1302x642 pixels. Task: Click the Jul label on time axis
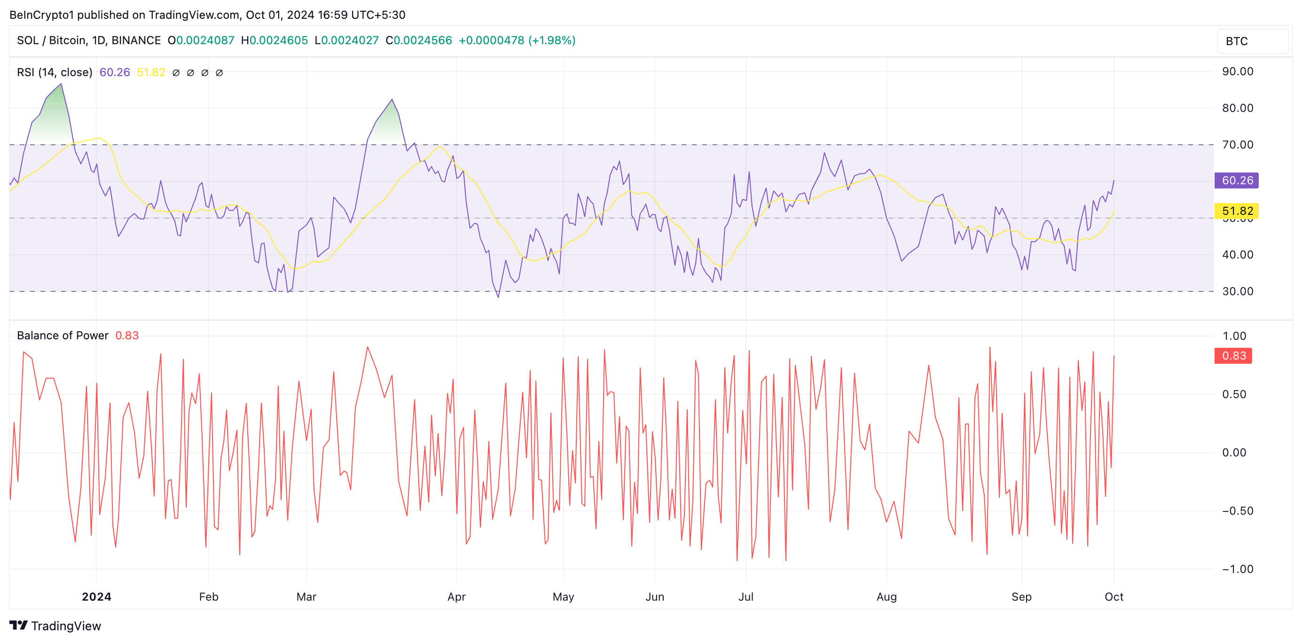click(x=746, y=596)
